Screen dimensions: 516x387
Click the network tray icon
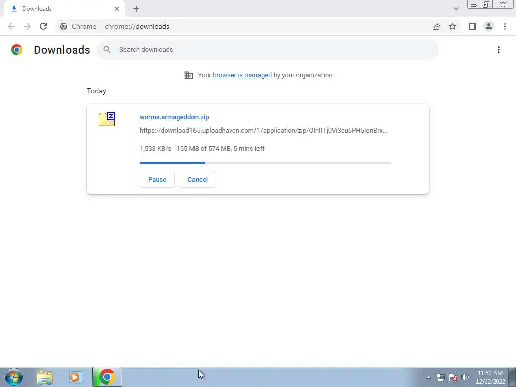pos(440,377)
